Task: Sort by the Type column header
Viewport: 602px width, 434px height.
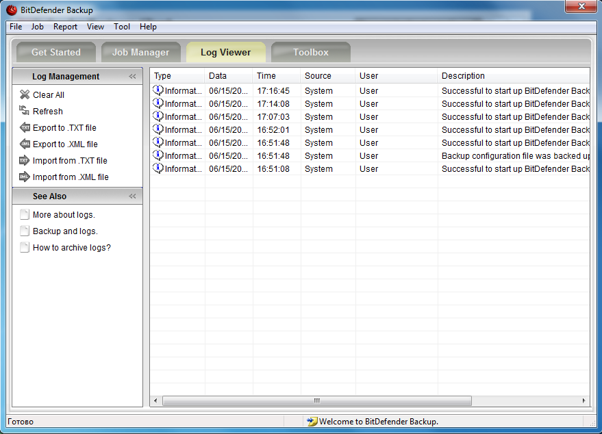Action: [177, 76]
